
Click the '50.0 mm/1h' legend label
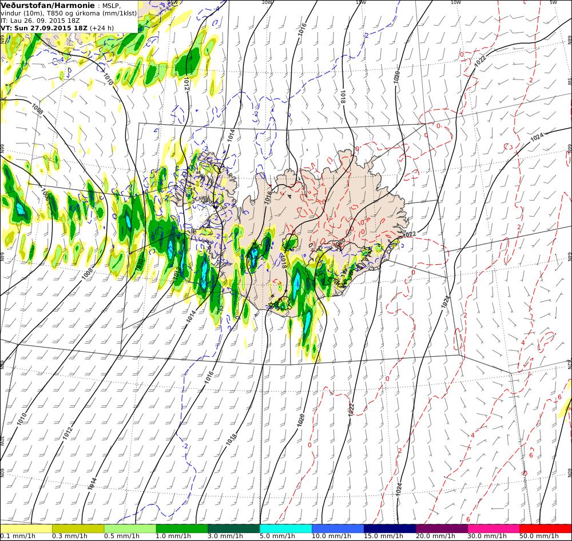539,536
